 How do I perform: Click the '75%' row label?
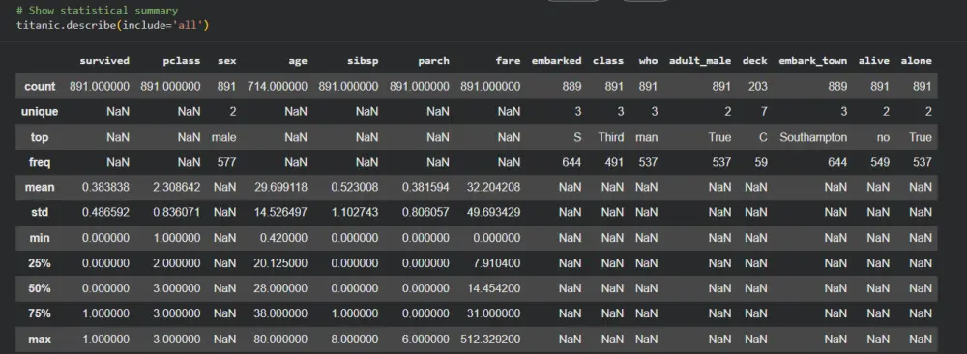[x=40, y=314]
